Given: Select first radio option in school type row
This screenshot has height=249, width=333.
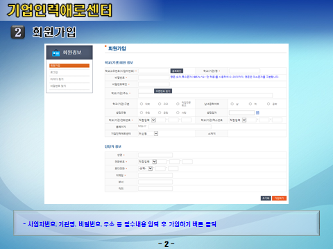Looking at the screenshot, I should [142, 104].
